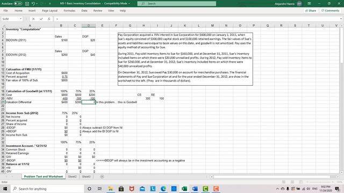Viewport: 344px width, 193px height.
Task: Open the Data tab
Action: tap(84, 11)
